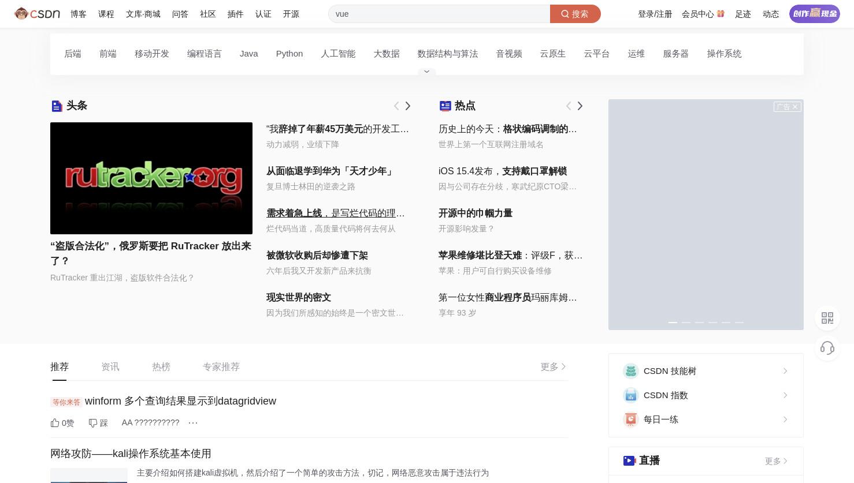The height and width of the screenshot is (483, 854).
Task: Select the 推荐 tab
Action: click(60, 367)
